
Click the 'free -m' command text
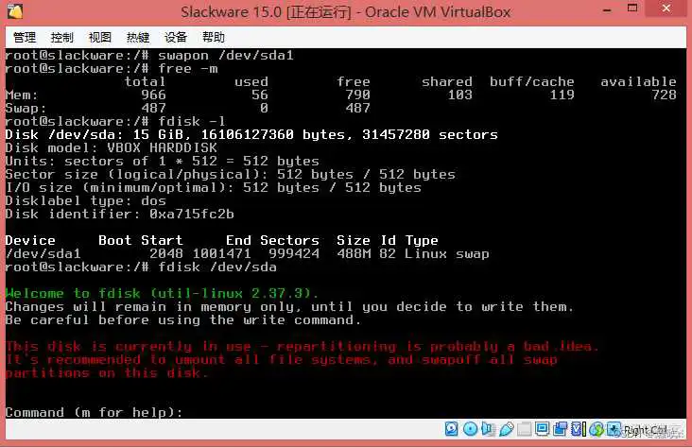188,68
